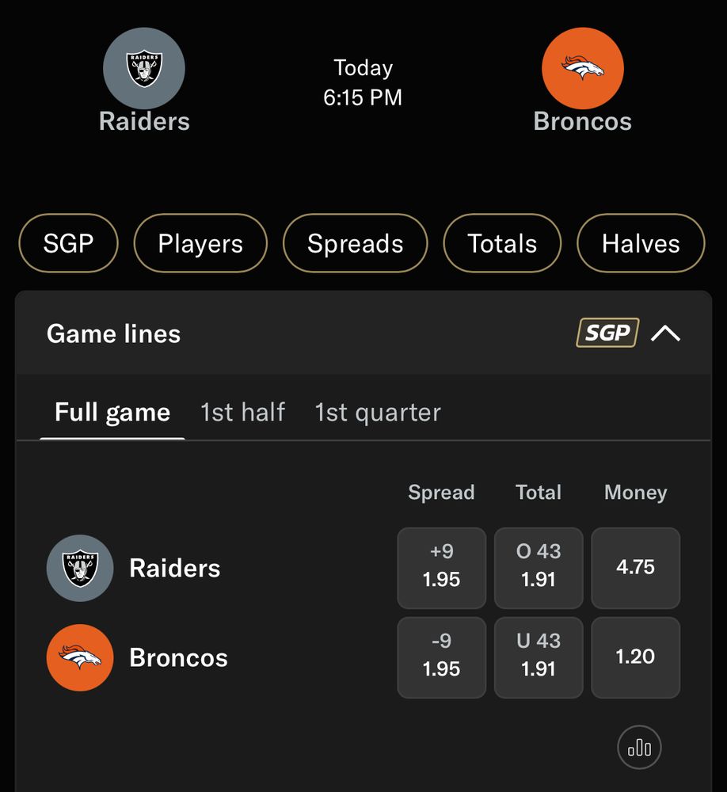Screen dimensions: 727x792
Task: Select the Full game tab
Action: [x=112, y=412]
